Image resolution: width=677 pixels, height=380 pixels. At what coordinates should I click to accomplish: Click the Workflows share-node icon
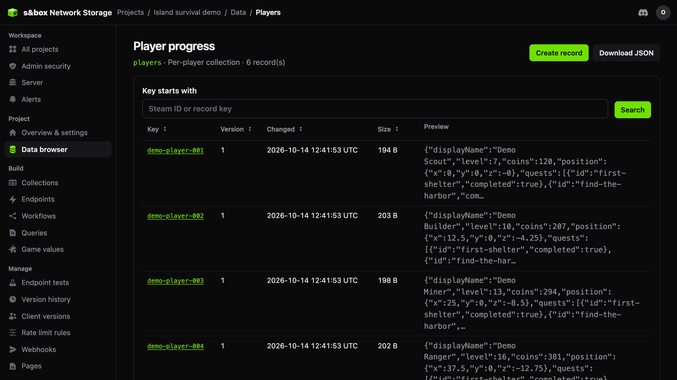point(13,216)
